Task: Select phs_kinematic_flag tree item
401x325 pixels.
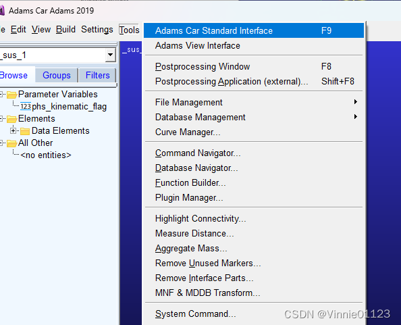Action: click(69, 107)
